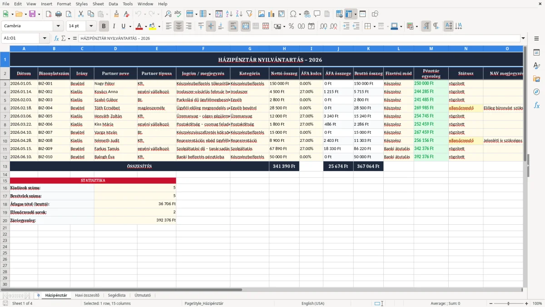Click the Save document icon
Screen dimensions: 545x307
[32, 14]
